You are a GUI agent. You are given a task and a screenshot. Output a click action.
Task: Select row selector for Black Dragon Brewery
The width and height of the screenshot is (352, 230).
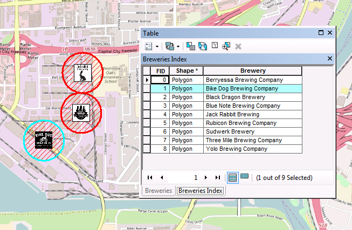click(147, 97)
